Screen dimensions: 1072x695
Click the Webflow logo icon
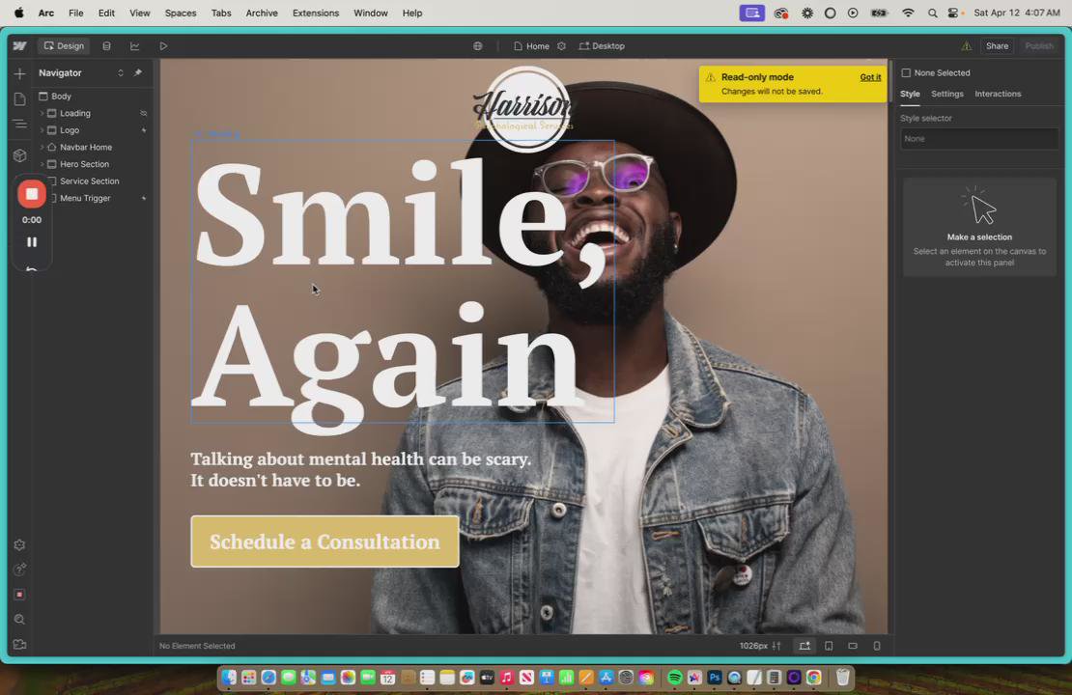coord(20,45)
